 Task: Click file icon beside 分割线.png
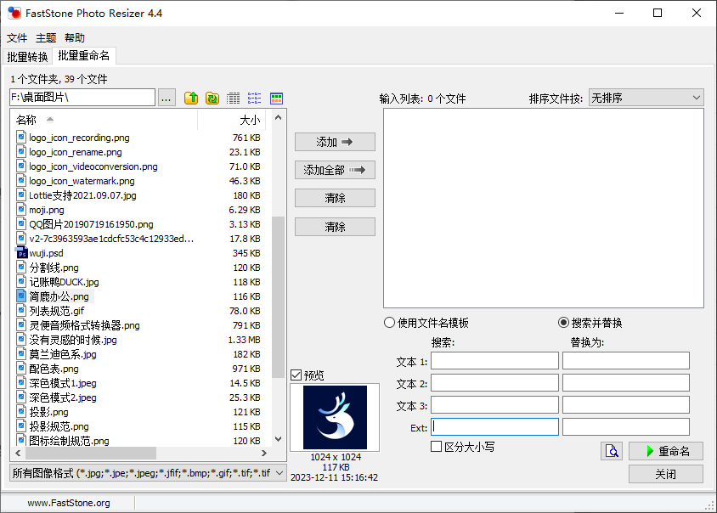21,268
